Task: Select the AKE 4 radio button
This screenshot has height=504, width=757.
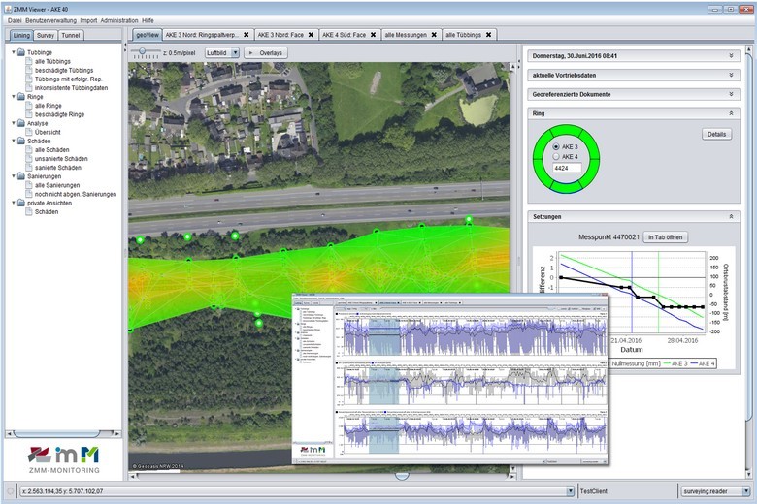Action: point(556,157)
